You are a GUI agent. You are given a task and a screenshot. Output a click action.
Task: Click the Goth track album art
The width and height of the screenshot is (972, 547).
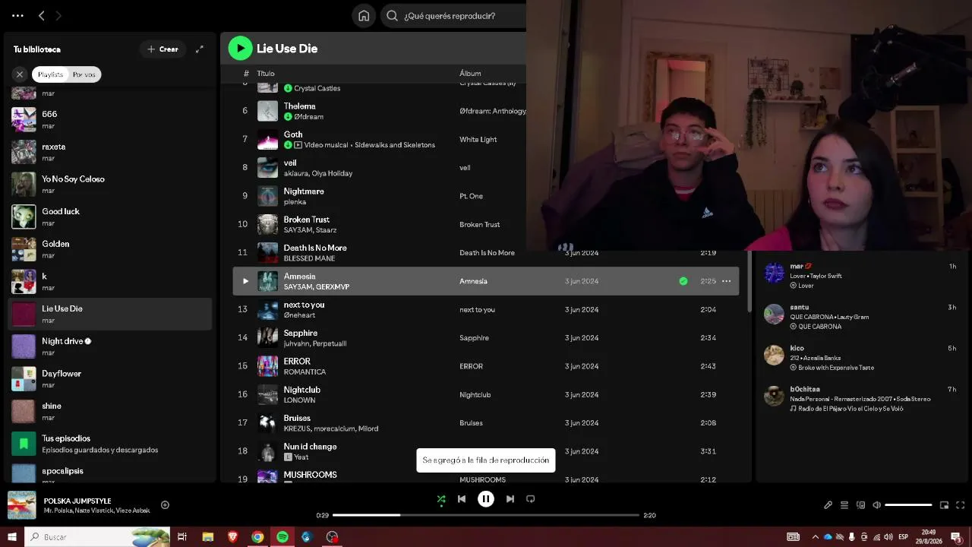pyautogui.click(x=267, y=139)
